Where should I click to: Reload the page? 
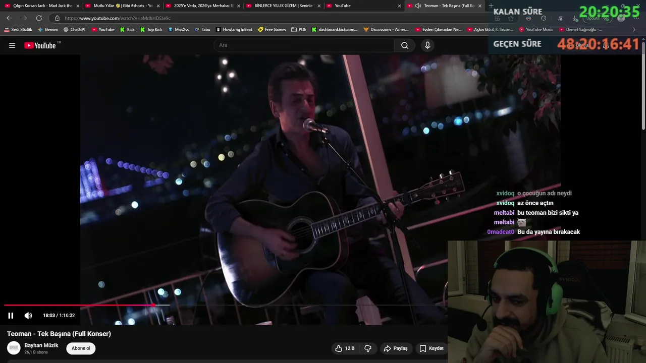tap(39, 18)
